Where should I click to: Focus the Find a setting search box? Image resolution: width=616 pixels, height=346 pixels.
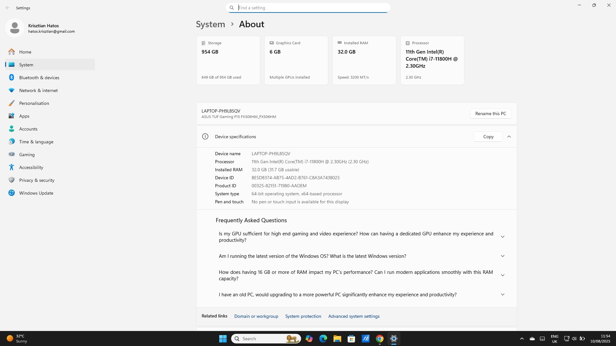pyautogui.click(x=308, y=8)
